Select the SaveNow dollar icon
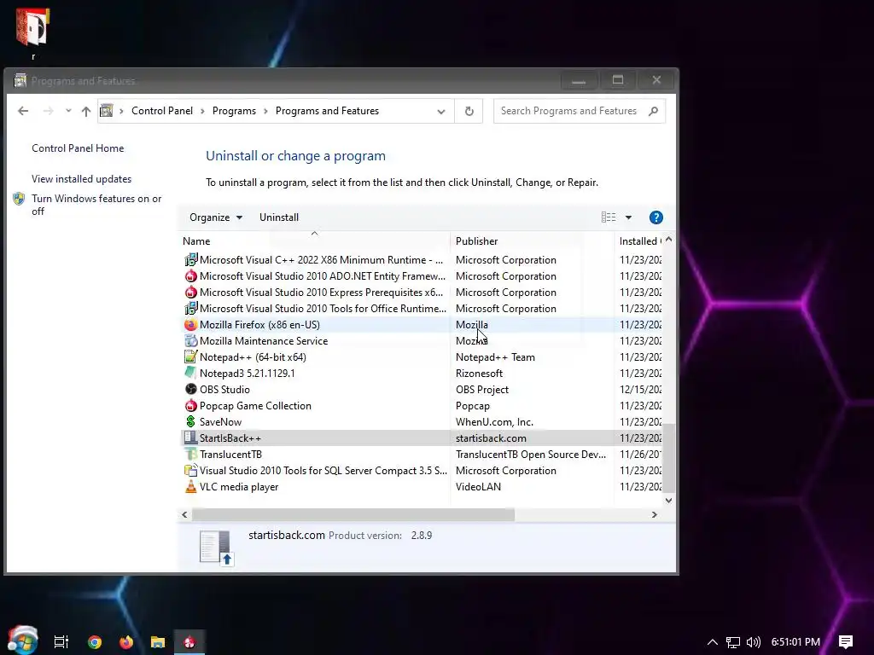The height and width of the screenshot is (655, 874). point(190,421)
